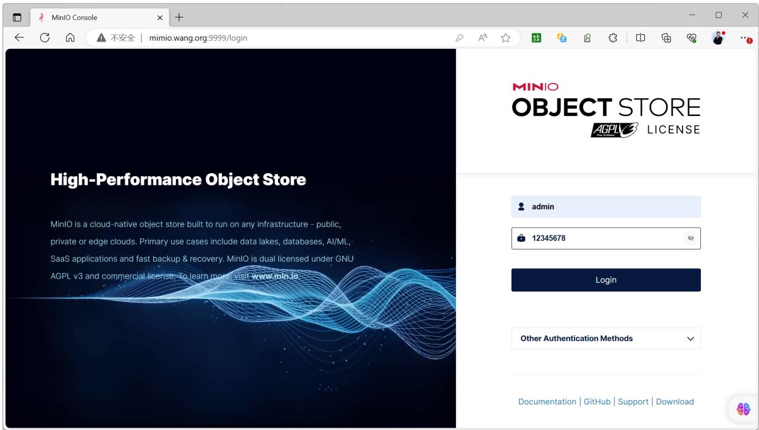Toggle split screen icon
This screenshot has width=759, height=430.
[x=640, y=38]
